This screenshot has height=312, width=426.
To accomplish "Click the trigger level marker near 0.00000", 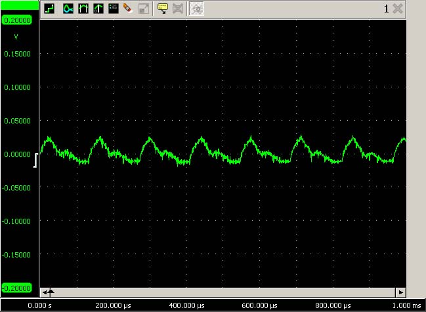I will [35, 161].
